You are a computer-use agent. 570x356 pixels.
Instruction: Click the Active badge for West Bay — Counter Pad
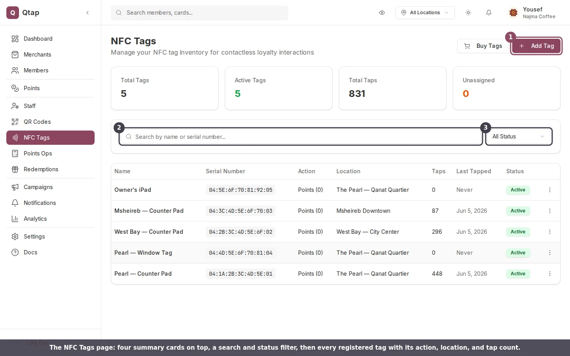click(x=518, y=232)
